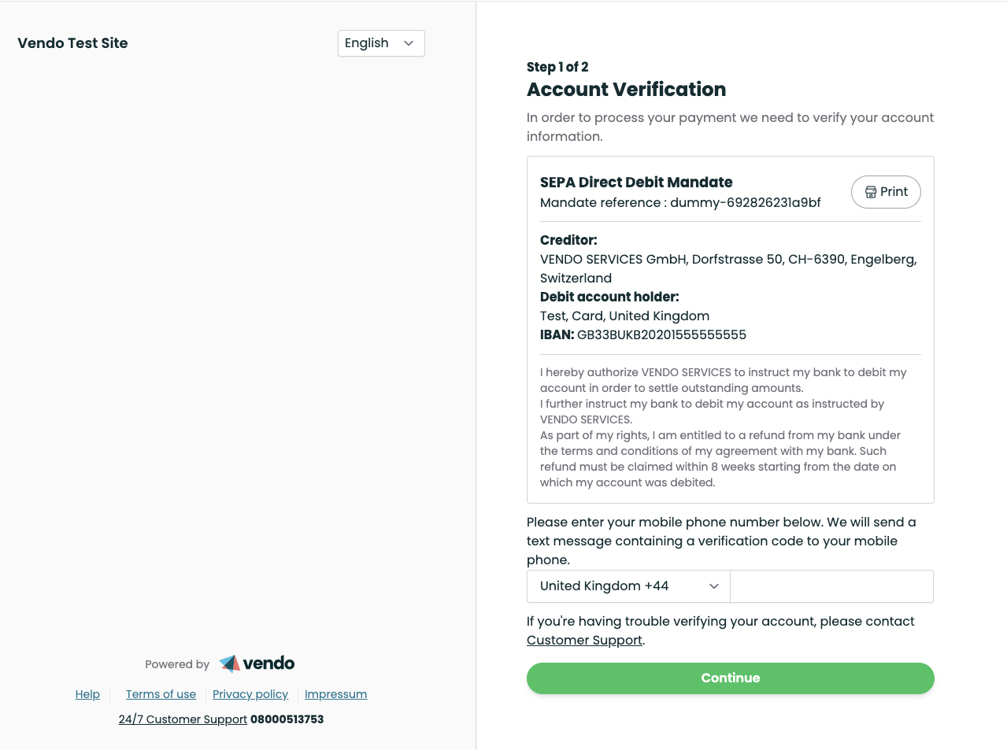The width and height of the screenshot is (1007, 750).
Task: Open the United Kingdom +44 country selector
Action: 628,586
